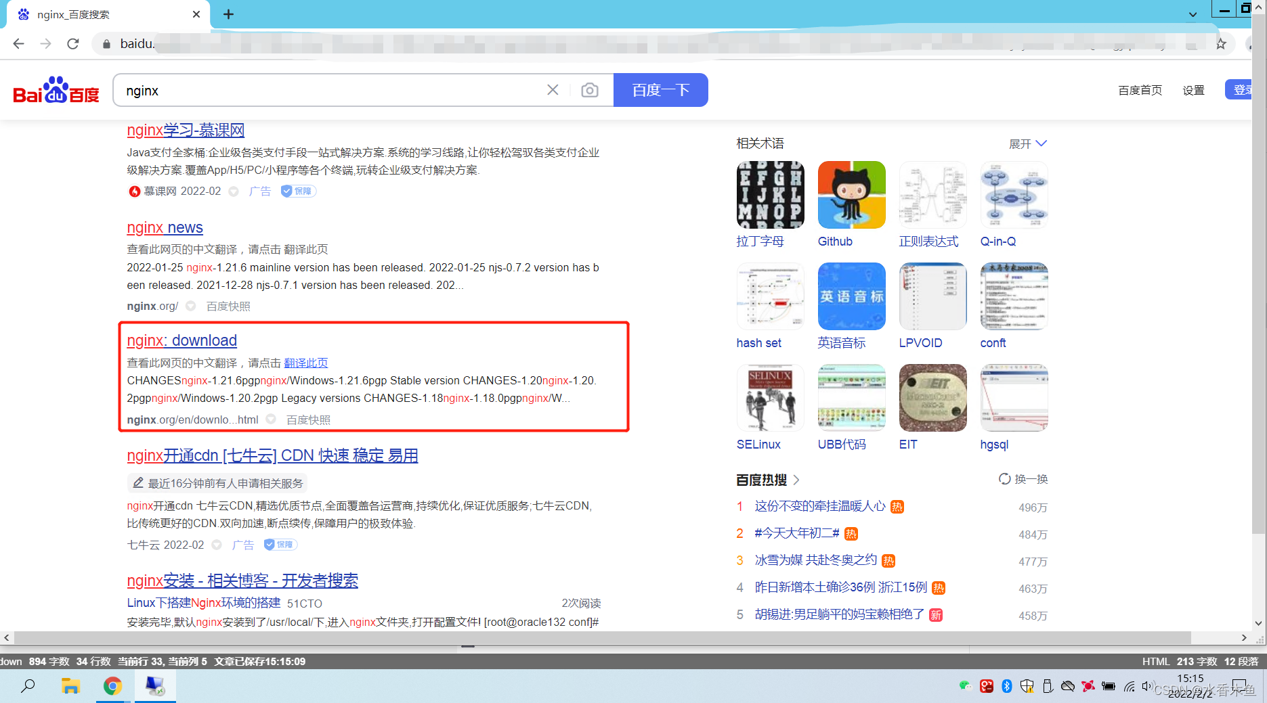Open the 设置 settings dropdown

[1193, 90]
